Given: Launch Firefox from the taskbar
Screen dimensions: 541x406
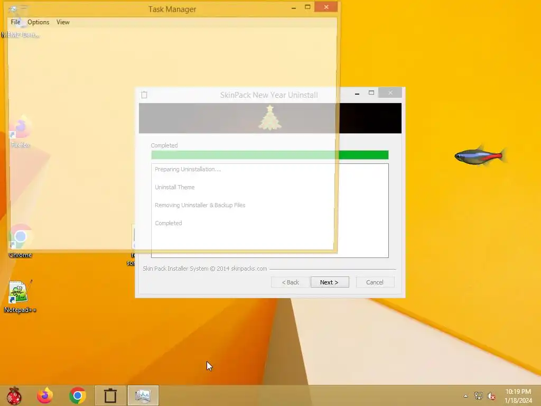Looking at the screenshot, I should tap(45, 395).
